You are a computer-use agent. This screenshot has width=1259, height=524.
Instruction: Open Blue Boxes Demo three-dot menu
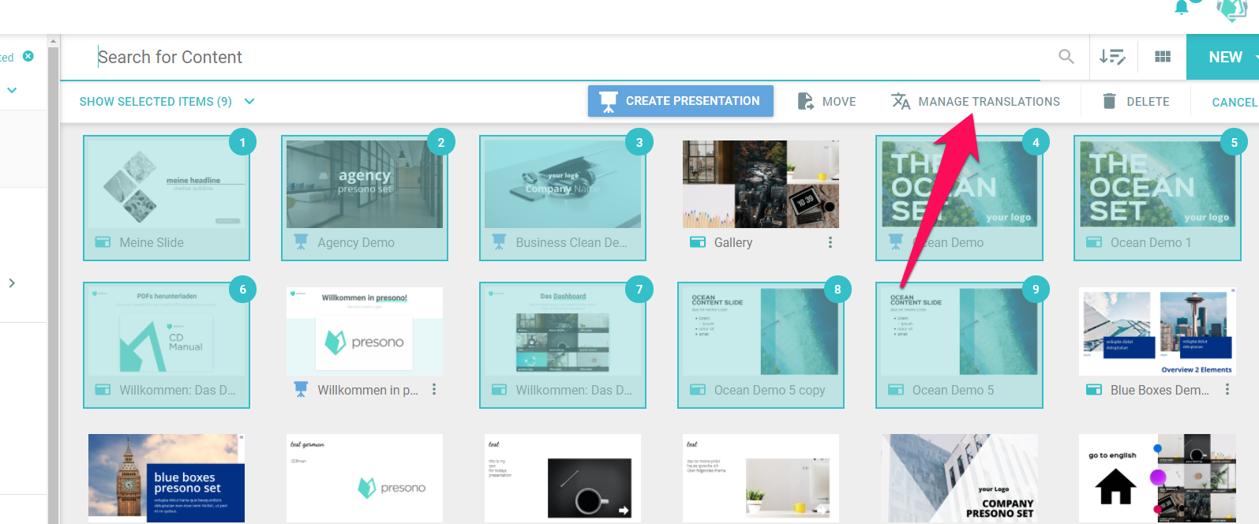1227,390
